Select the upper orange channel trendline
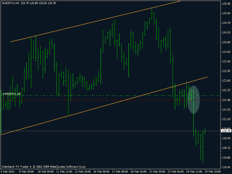The height and width of the screenshot is (174, 232). (x=95, y=22)
